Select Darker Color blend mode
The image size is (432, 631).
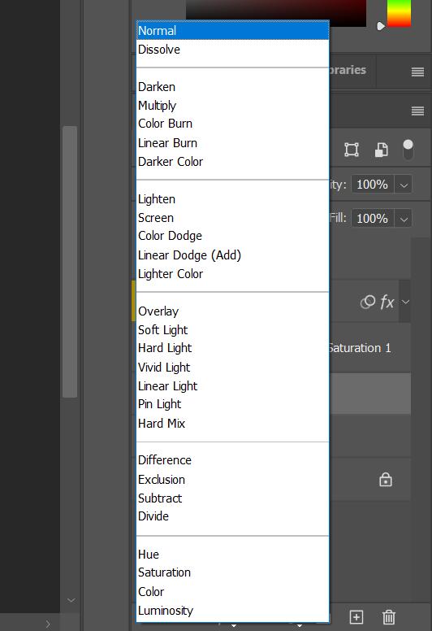233,161
